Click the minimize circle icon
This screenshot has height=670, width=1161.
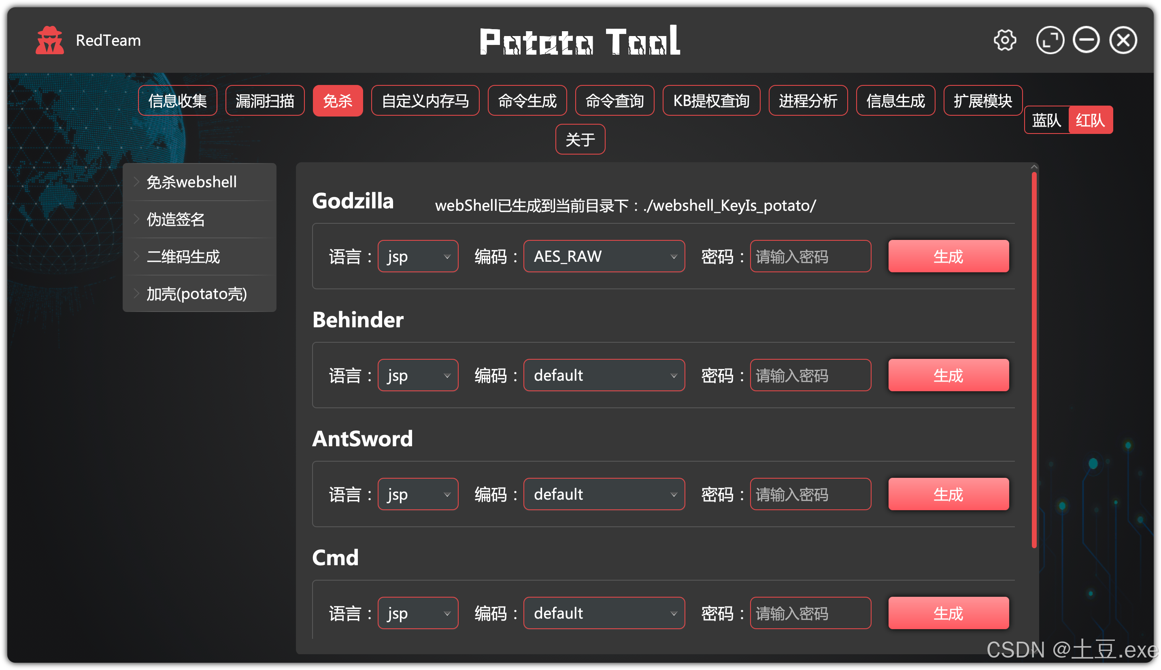click(x=1086, y=40)
